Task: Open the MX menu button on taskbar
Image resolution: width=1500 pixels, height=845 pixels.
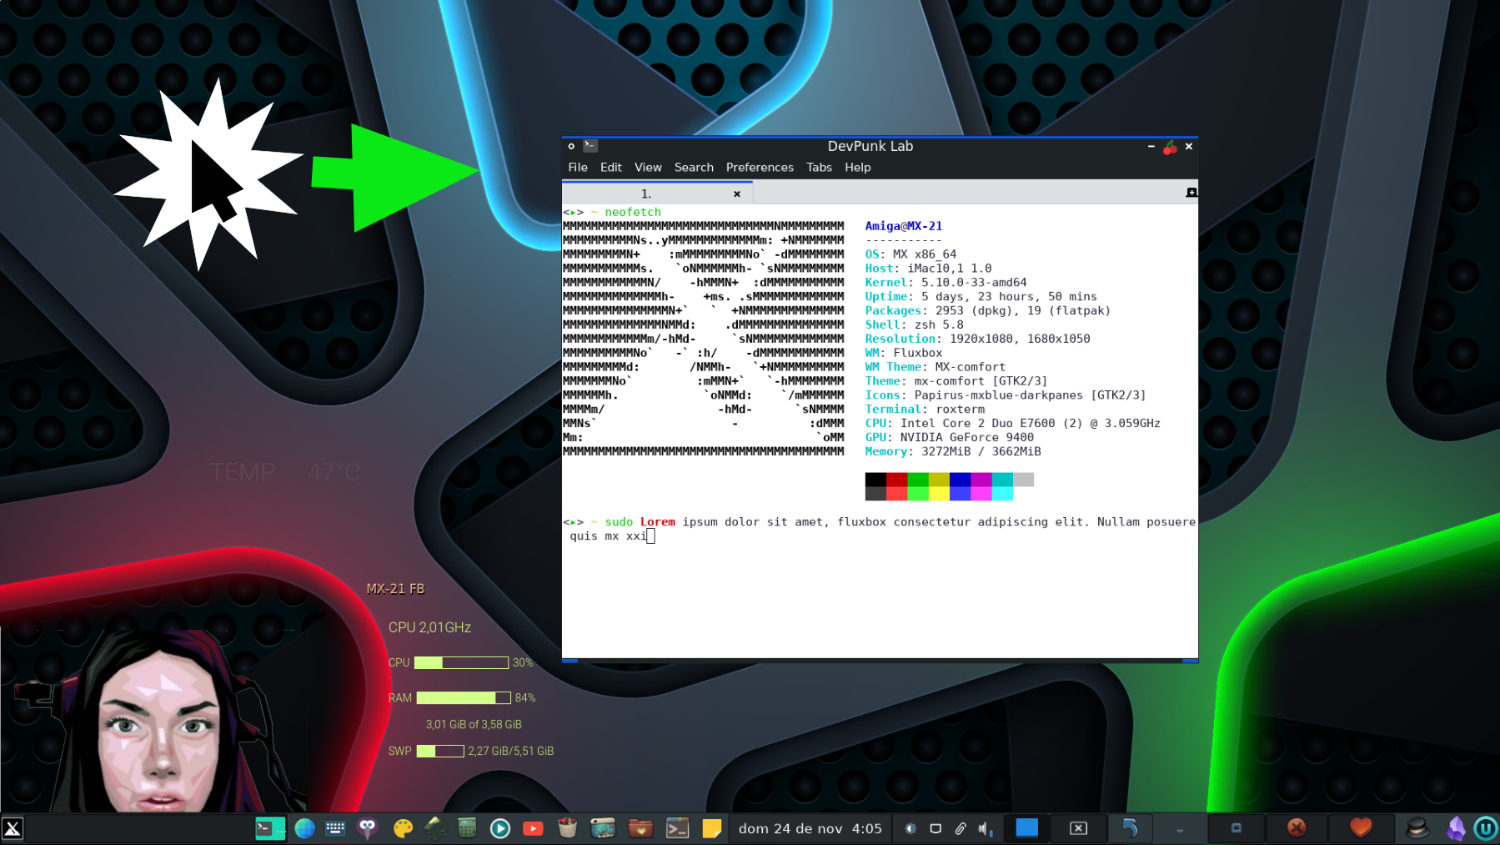Action: [13, 828]
